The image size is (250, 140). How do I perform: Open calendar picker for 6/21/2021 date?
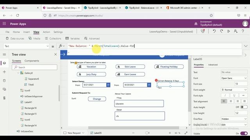pyautogui.click(x=108, y=85)
